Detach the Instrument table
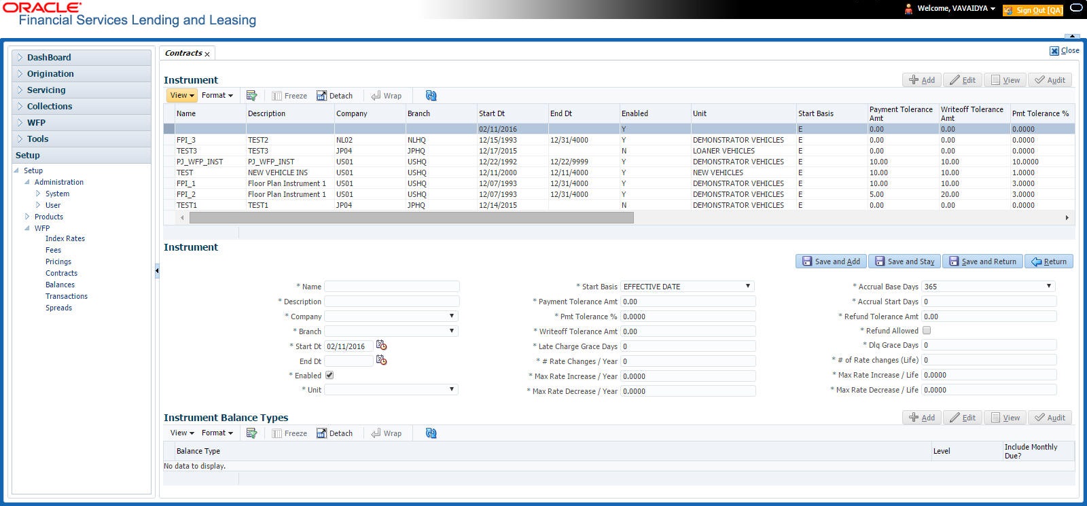Screen dimensions: 1087x506 (x=334, y=96)
